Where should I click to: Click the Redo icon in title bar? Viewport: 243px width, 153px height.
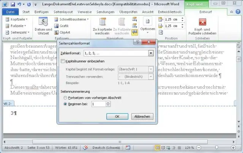[29, 4]
